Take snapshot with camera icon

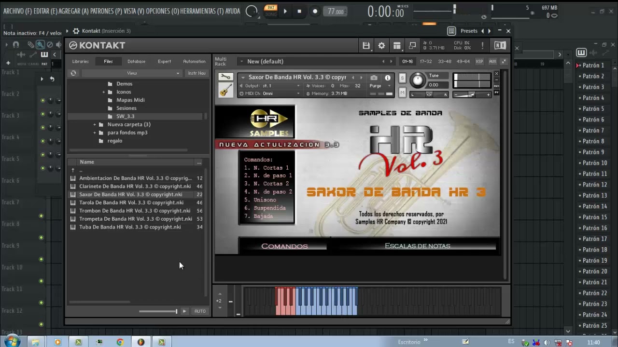374,78
